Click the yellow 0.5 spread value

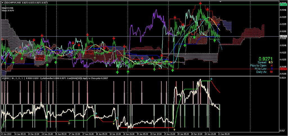point(271,62)
